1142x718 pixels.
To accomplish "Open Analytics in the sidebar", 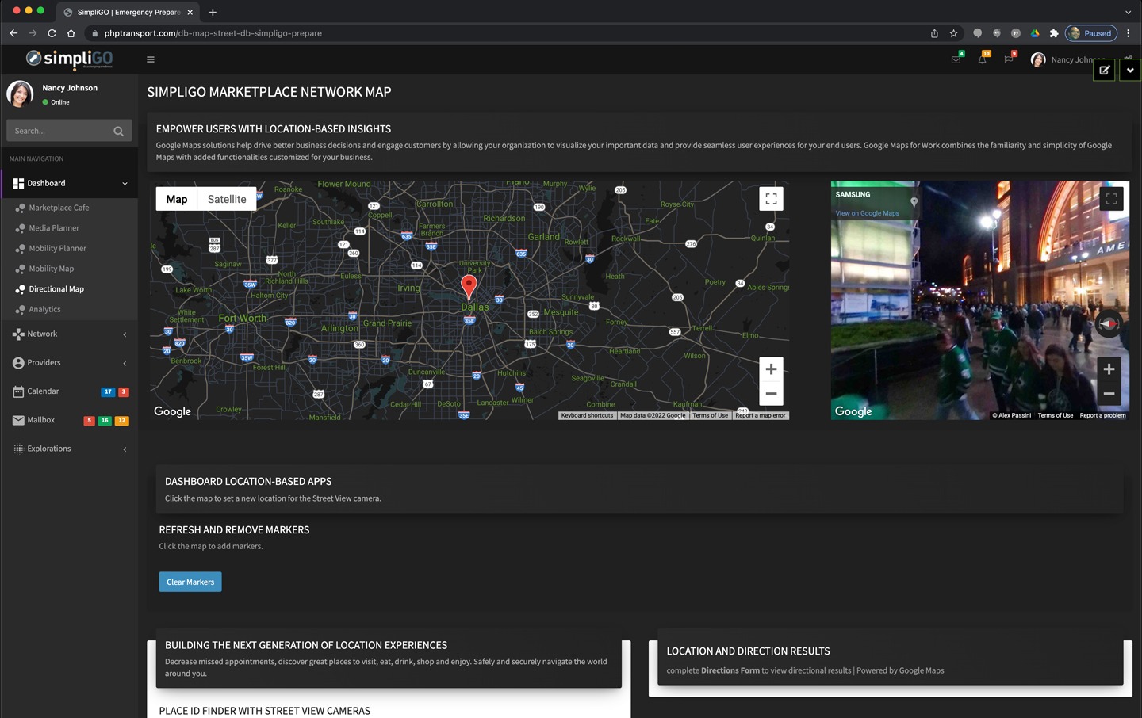I will [44, 309].
